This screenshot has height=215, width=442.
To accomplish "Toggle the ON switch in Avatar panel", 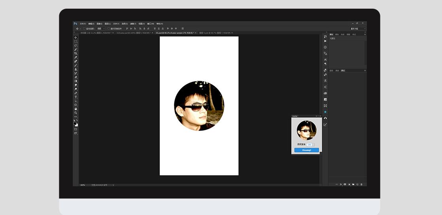I will pos(310,145).
